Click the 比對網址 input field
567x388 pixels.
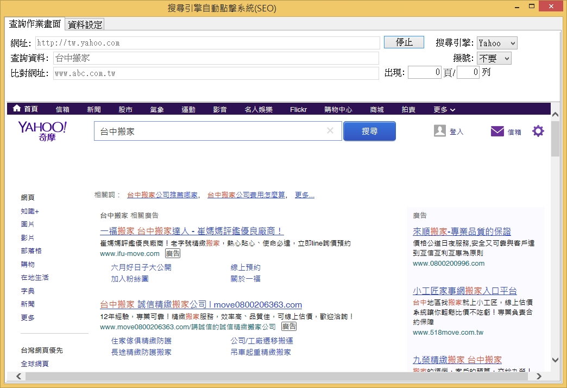216,73
